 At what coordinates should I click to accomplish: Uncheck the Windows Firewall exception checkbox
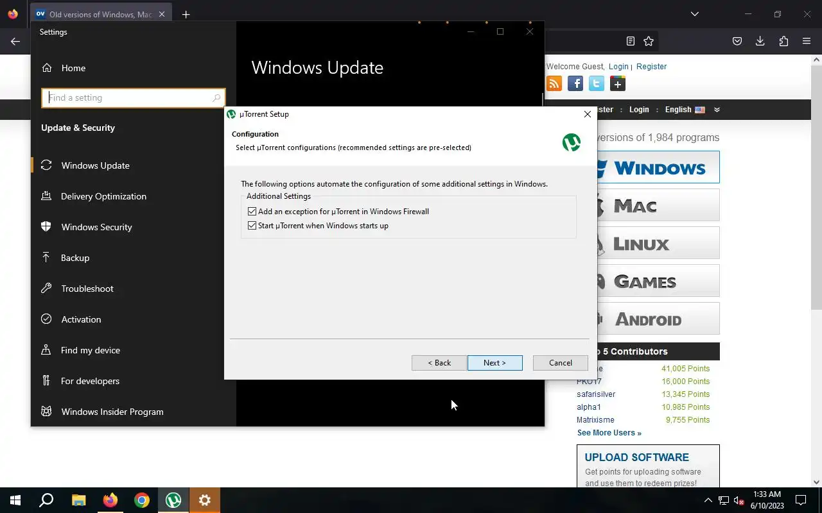coord(252,212)
